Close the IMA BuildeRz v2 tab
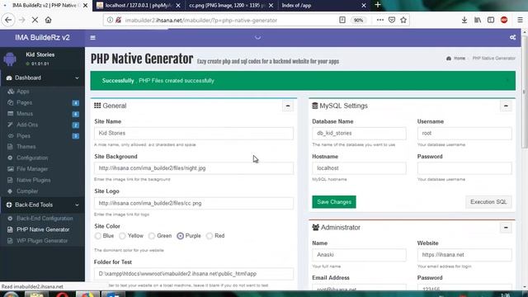The image size is (528, 297). (x=85, y=6)
